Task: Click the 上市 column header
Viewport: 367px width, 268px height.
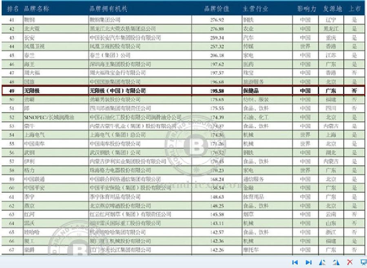Action: tap(355, 9)
